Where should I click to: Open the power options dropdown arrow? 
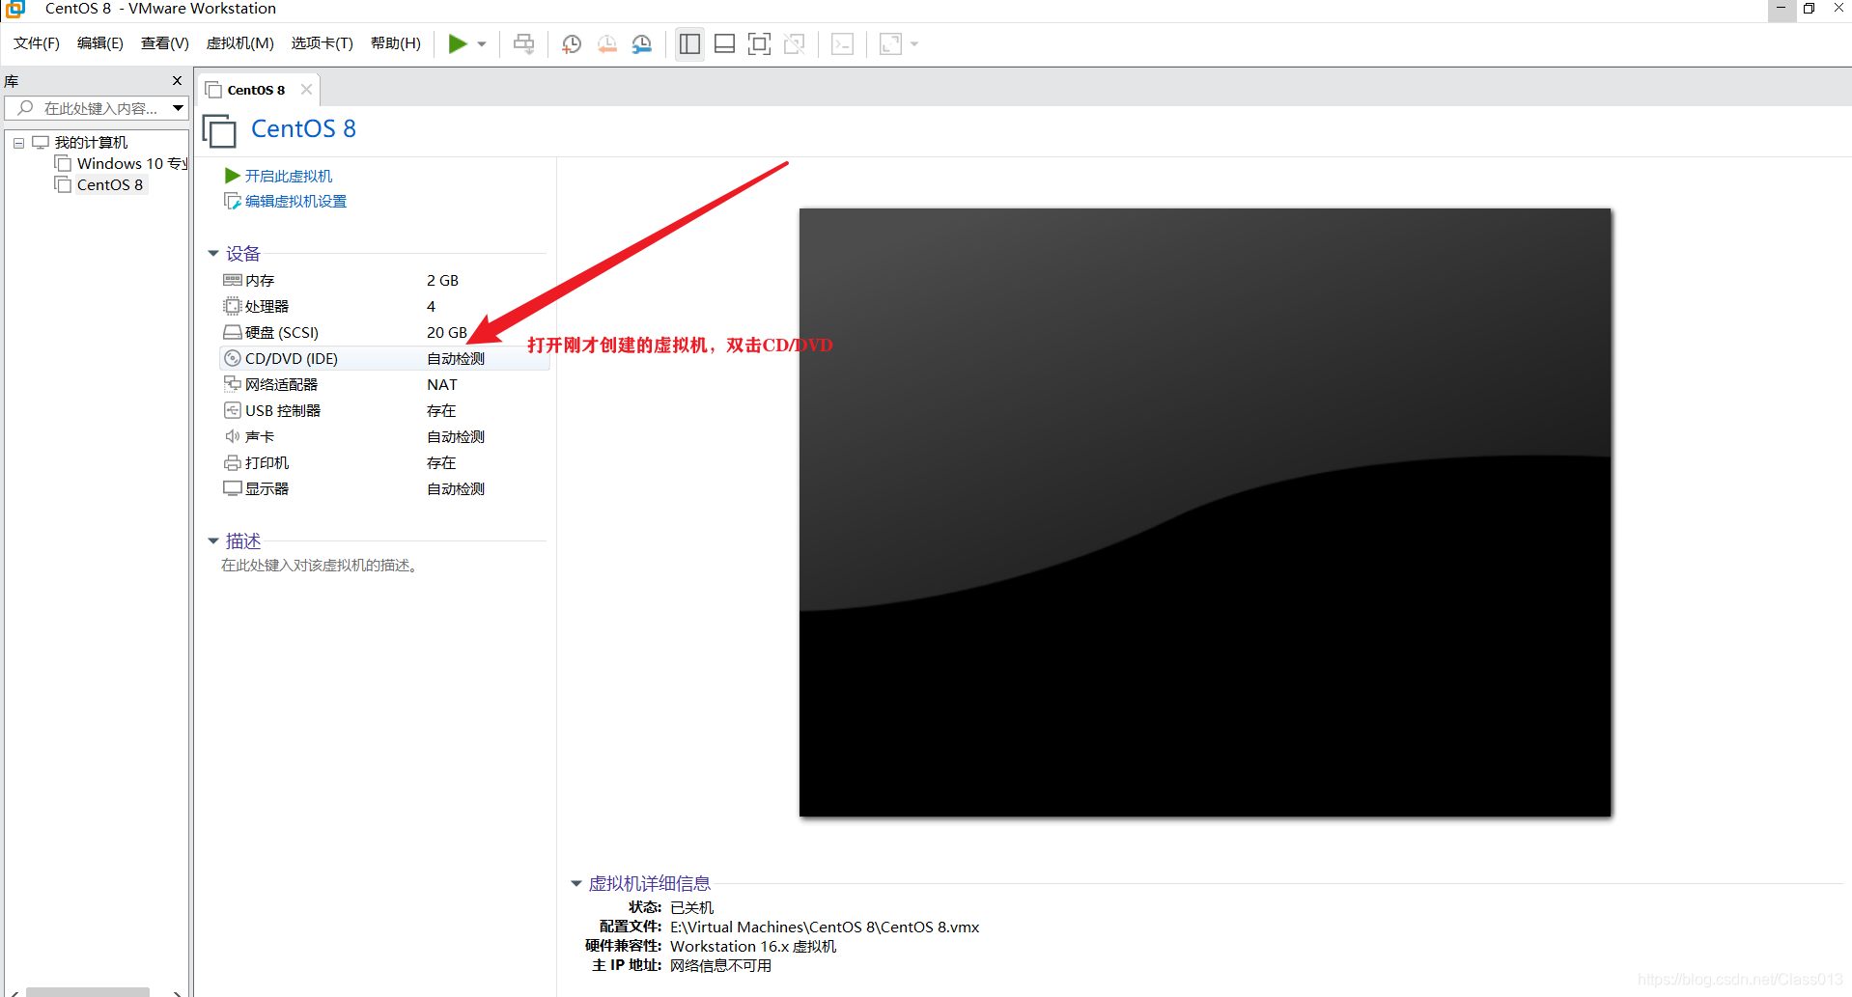tap(482, 44)
